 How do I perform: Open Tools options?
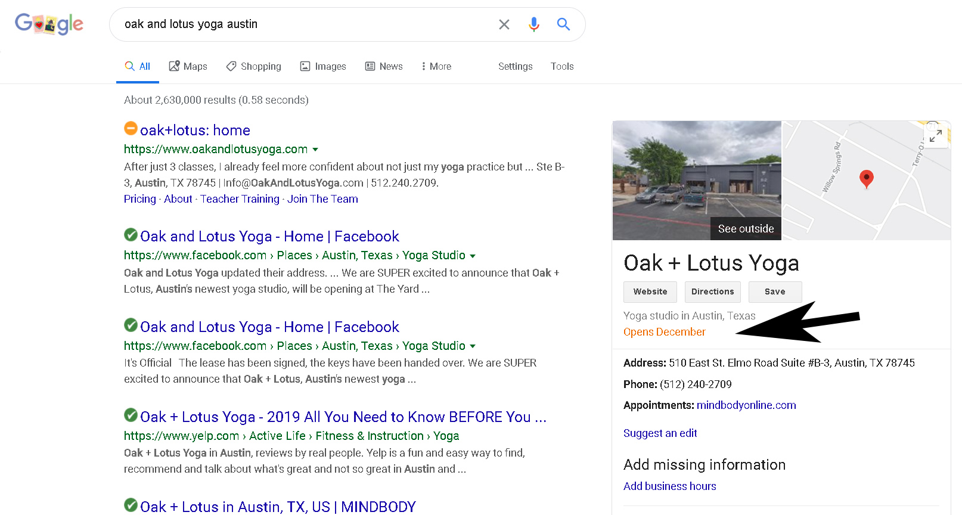(x=562, y=66)
